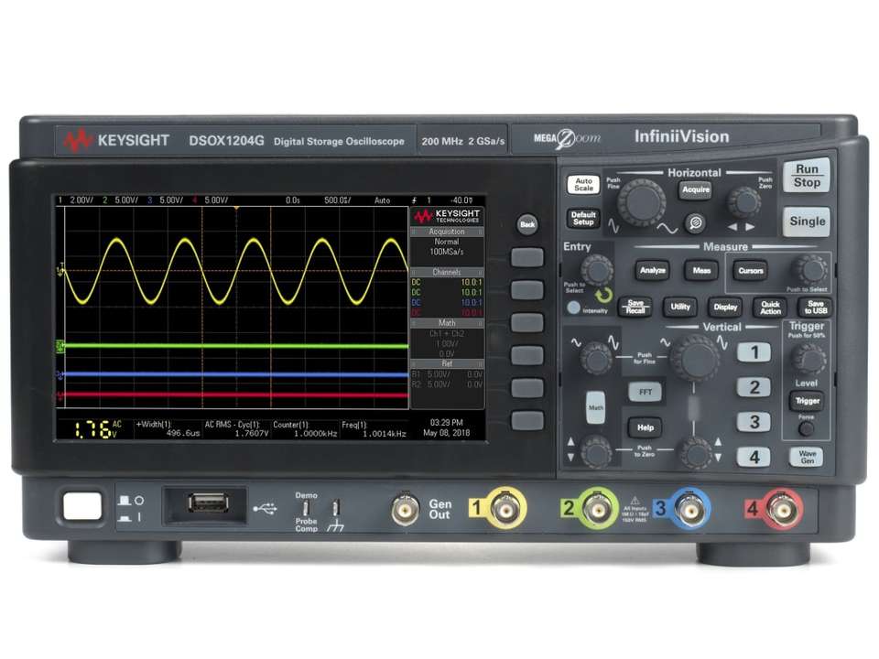Viewport: 879px width, 659px height.
Task: Push the large vertical scale knob
Action: pyautogui.click(x=695, y=359)
